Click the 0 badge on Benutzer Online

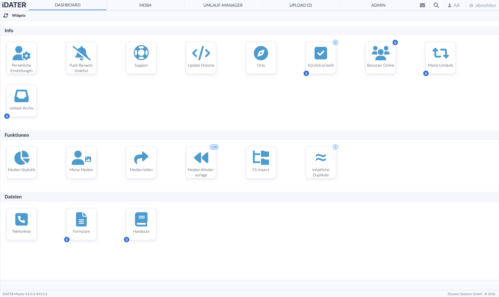(395, 43)
